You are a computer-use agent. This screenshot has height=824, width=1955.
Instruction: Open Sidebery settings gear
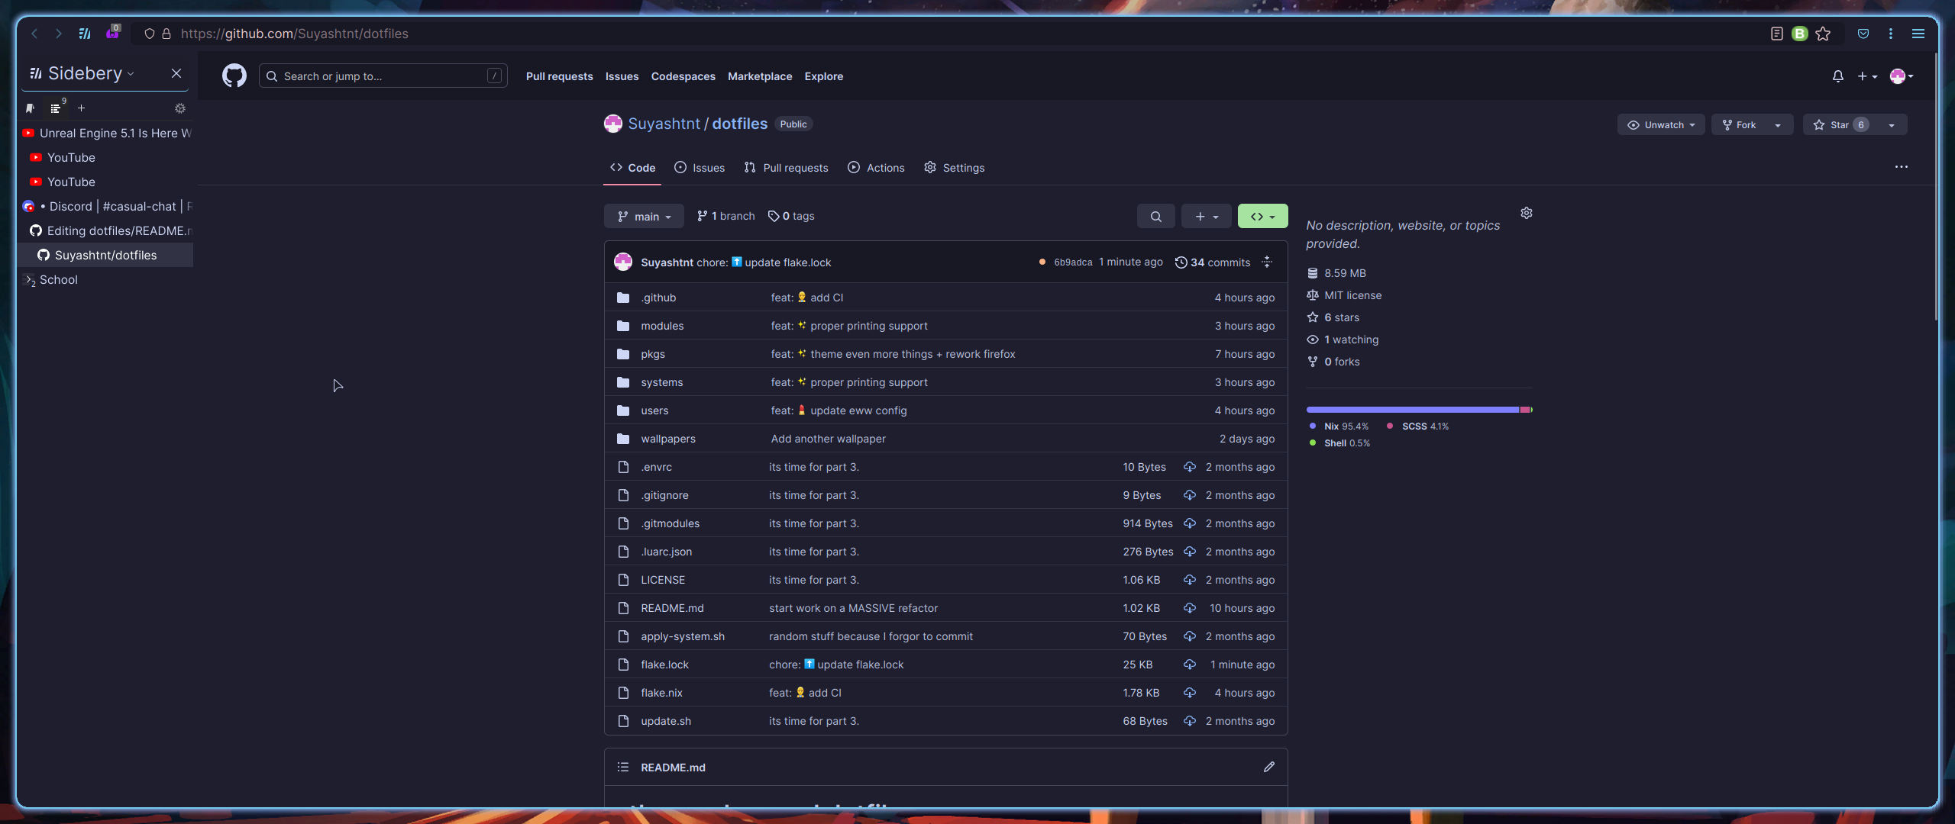pyautogui.click(x=180, y=108)
